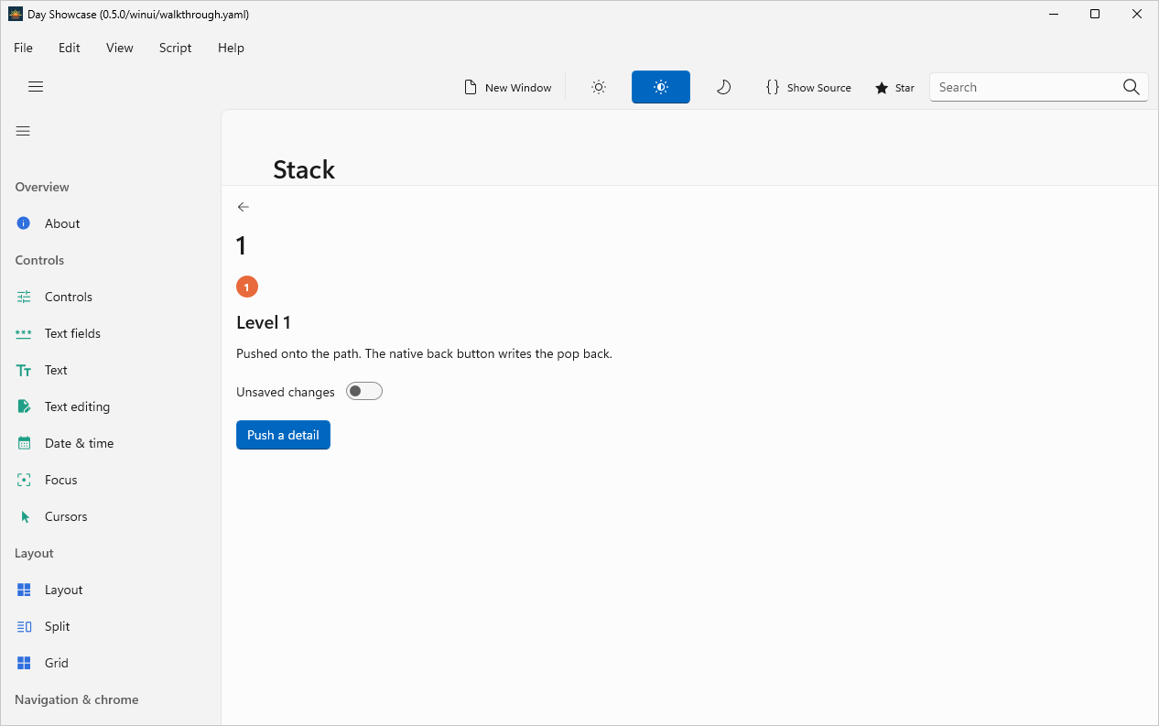This screenshot has height=726, width=1159.
Task: Click the orange 1 badge
Action: point(247,287)
